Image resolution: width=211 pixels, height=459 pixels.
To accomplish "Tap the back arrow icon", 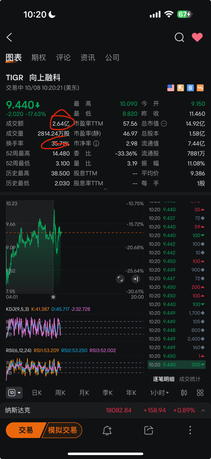I will (x=9, y=37).
